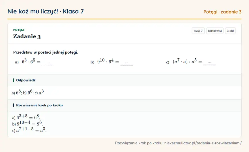
Task: Click the expression a) 6³ · 6⁵
Action: pyautogui.click(x=28, y=61)
